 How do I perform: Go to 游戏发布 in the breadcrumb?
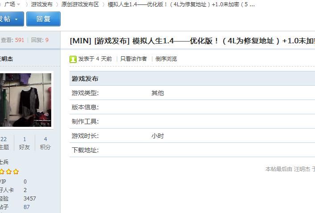click(x=41, y=4)
